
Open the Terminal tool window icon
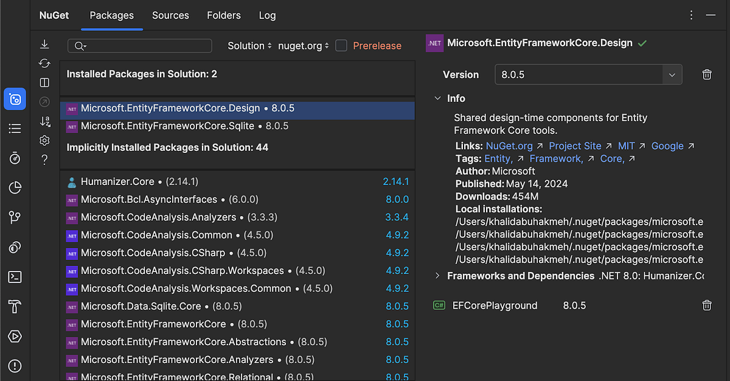click(x=14, y=277)
